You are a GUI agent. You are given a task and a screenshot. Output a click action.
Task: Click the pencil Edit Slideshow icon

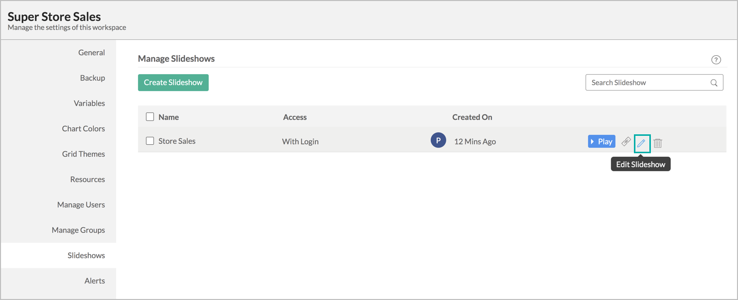point(642,143)
